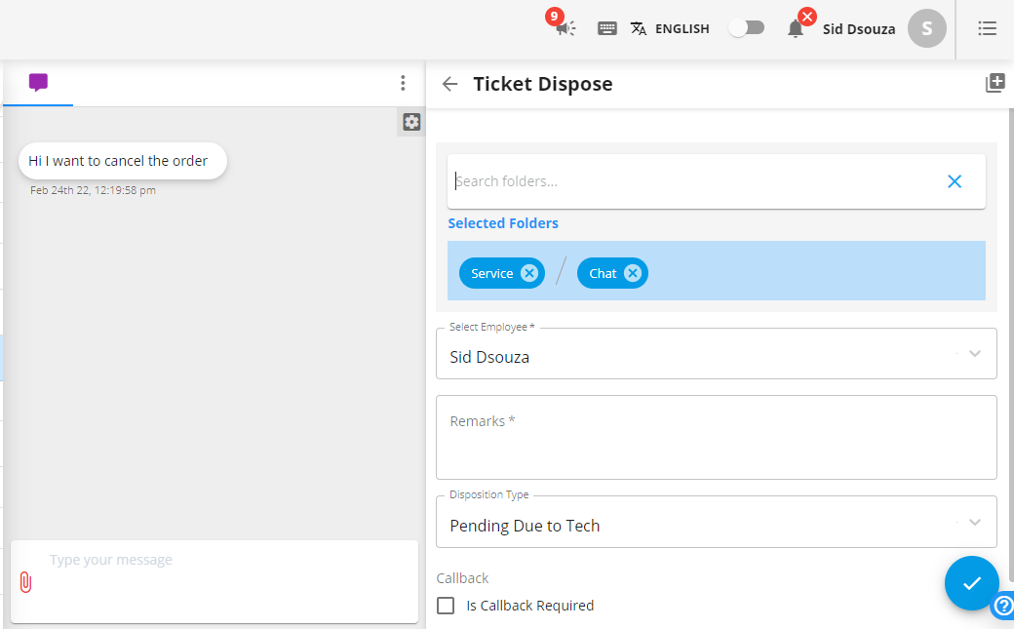Toggle the switch in the top bar

[746, 28]
